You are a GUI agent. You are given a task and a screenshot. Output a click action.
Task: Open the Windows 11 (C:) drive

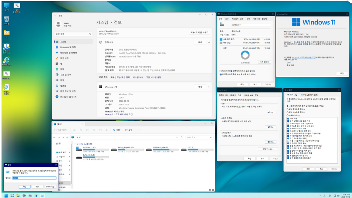pyautogui.click(x=93, y=149)
